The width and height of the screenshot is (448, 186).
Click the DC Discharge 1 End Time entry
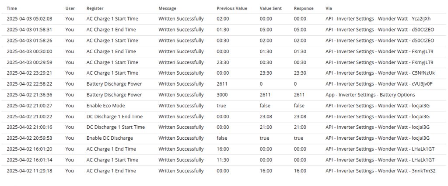[x=115, y=117]
